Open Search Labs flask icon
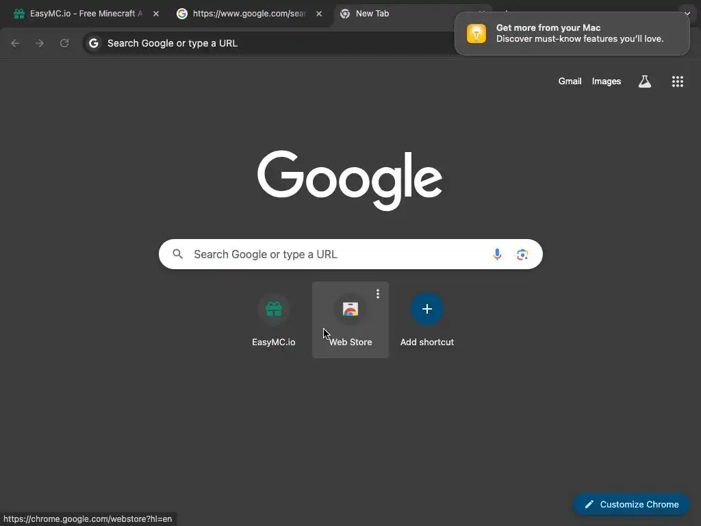 point(645,82)
